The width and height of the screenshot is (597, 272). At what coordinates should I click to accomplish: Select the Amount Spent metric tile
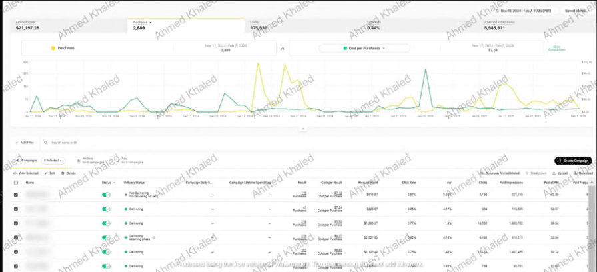coord(69,25)
